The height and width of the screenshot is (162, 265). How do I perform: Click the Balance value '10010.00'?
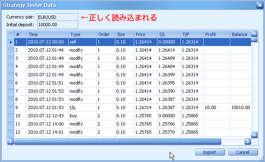[x=240, y=107]
